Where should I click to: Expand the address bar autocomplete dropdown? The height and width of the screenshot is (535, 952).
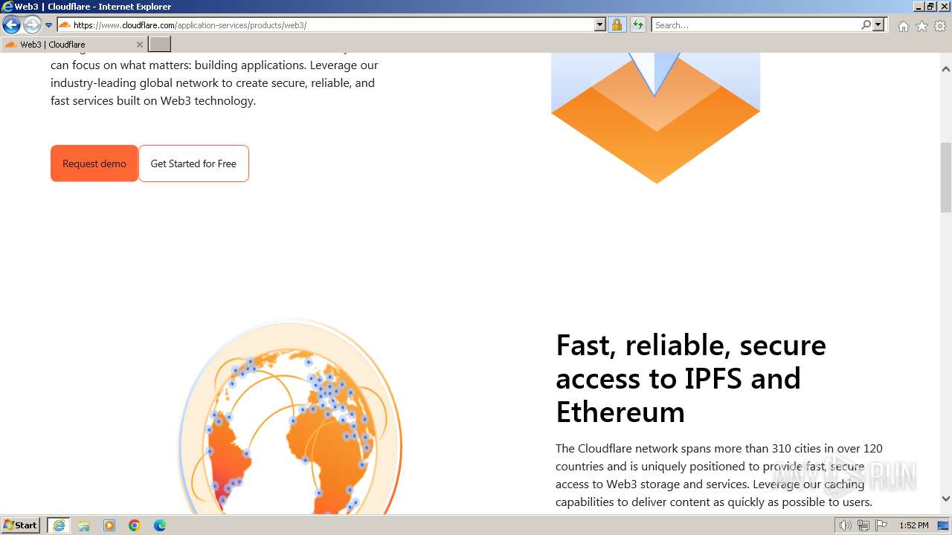(x=600, y=25)
